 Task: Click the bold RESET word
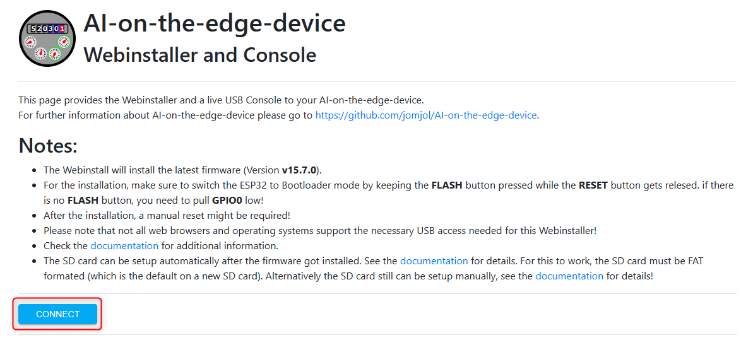593,185
